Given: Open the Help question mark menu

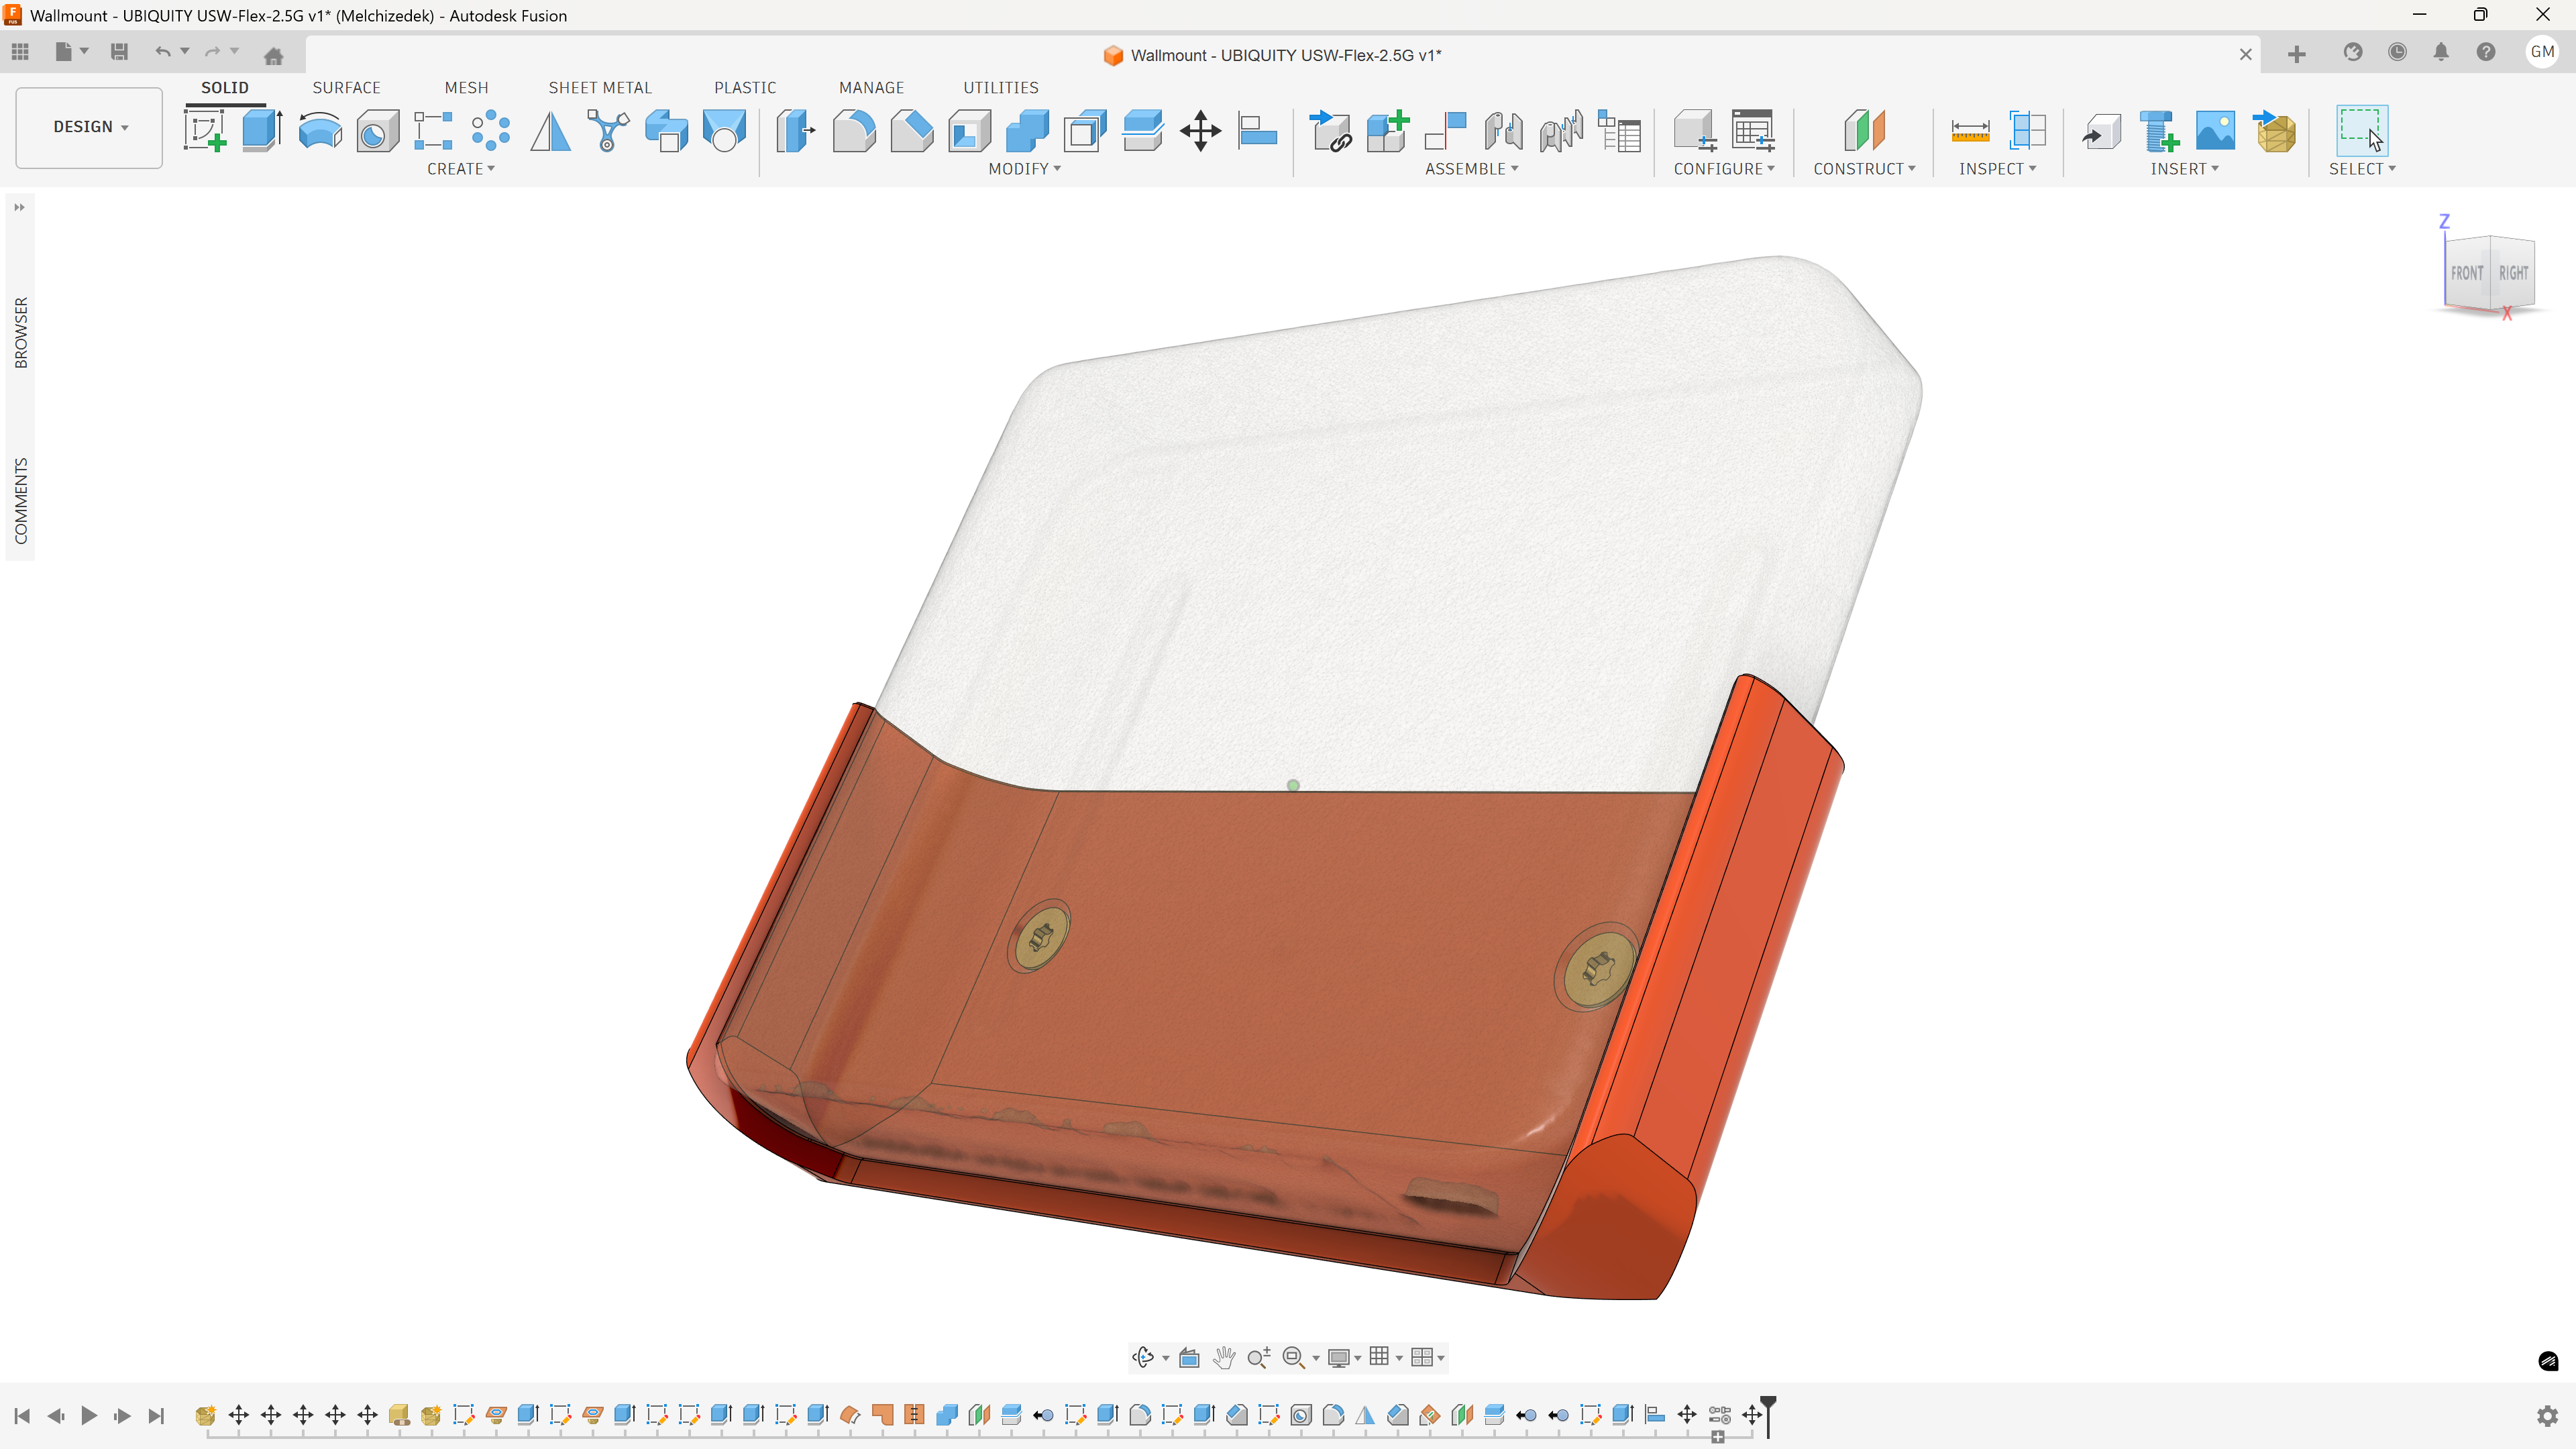Looking at the screenshot, I should [2486, 53].
